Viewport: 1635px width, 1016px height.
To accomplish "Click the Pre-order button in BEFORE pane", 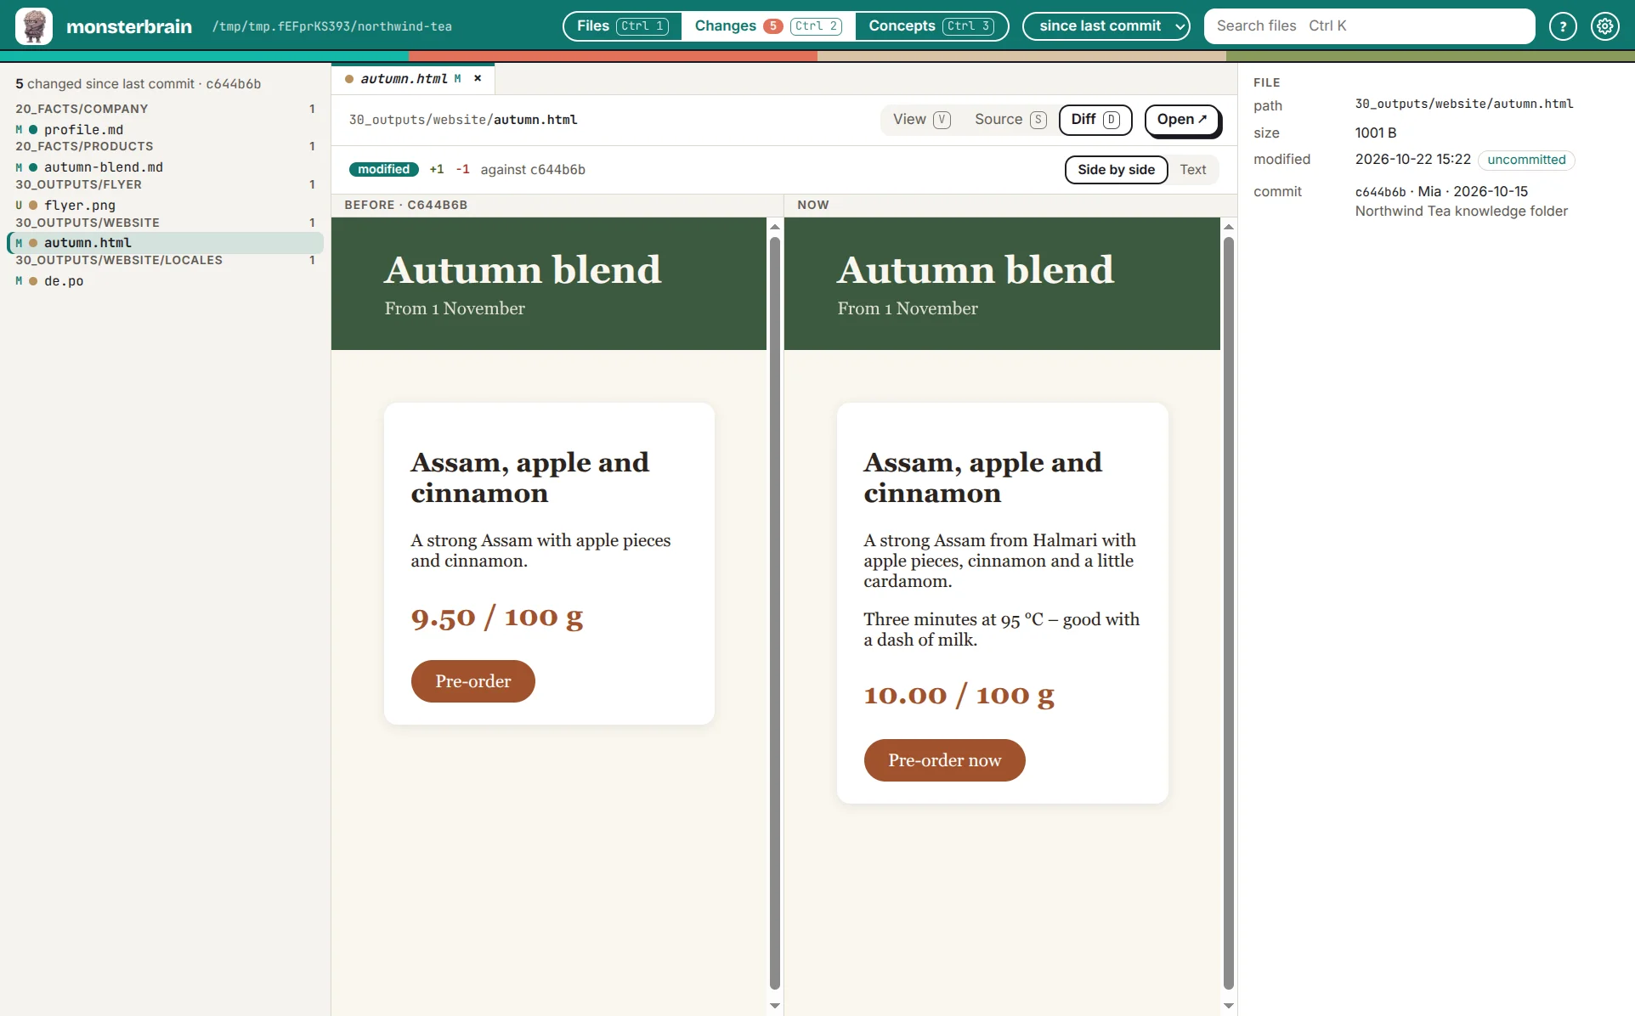I will pos(473,681).
